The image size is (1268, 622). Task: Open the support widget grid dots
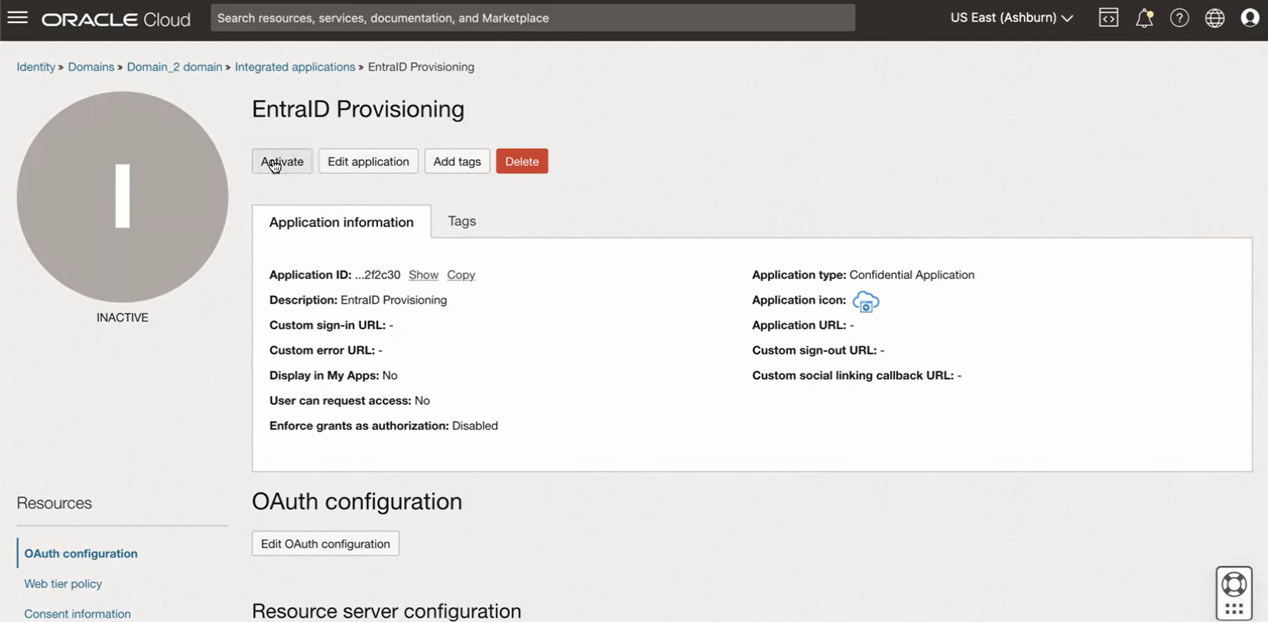coord(1234,609)
